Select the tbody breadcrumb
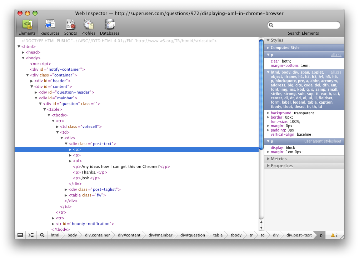Viewport: 359px width, 259px height. click(236, 235)
